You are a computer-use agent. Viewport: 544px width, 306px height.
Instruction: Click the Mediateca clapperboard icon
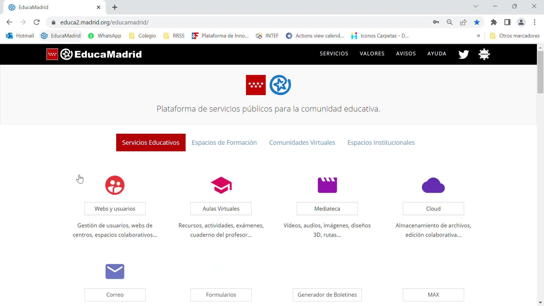click(x=327, y=185)
